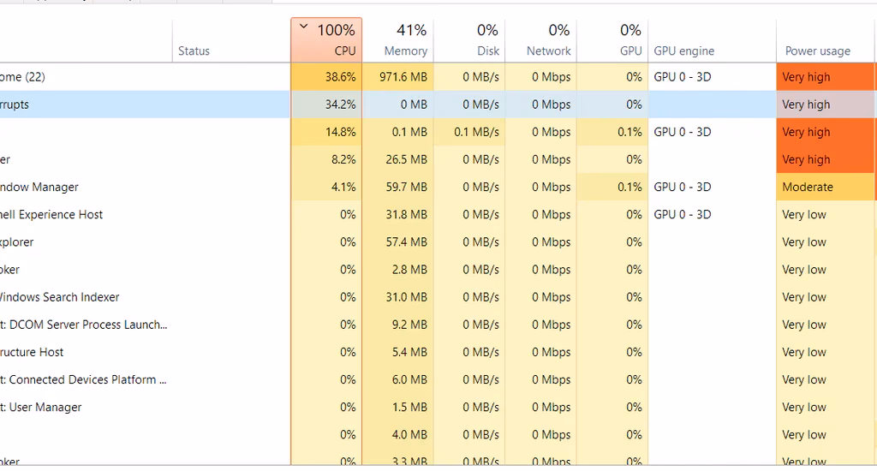
Task: Click the Status column header
Action: pyautogui.click(x=231, y=39)
